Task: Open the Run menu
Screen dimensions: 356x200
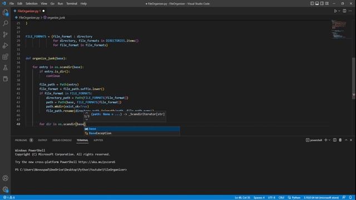Action: [60, 4]
